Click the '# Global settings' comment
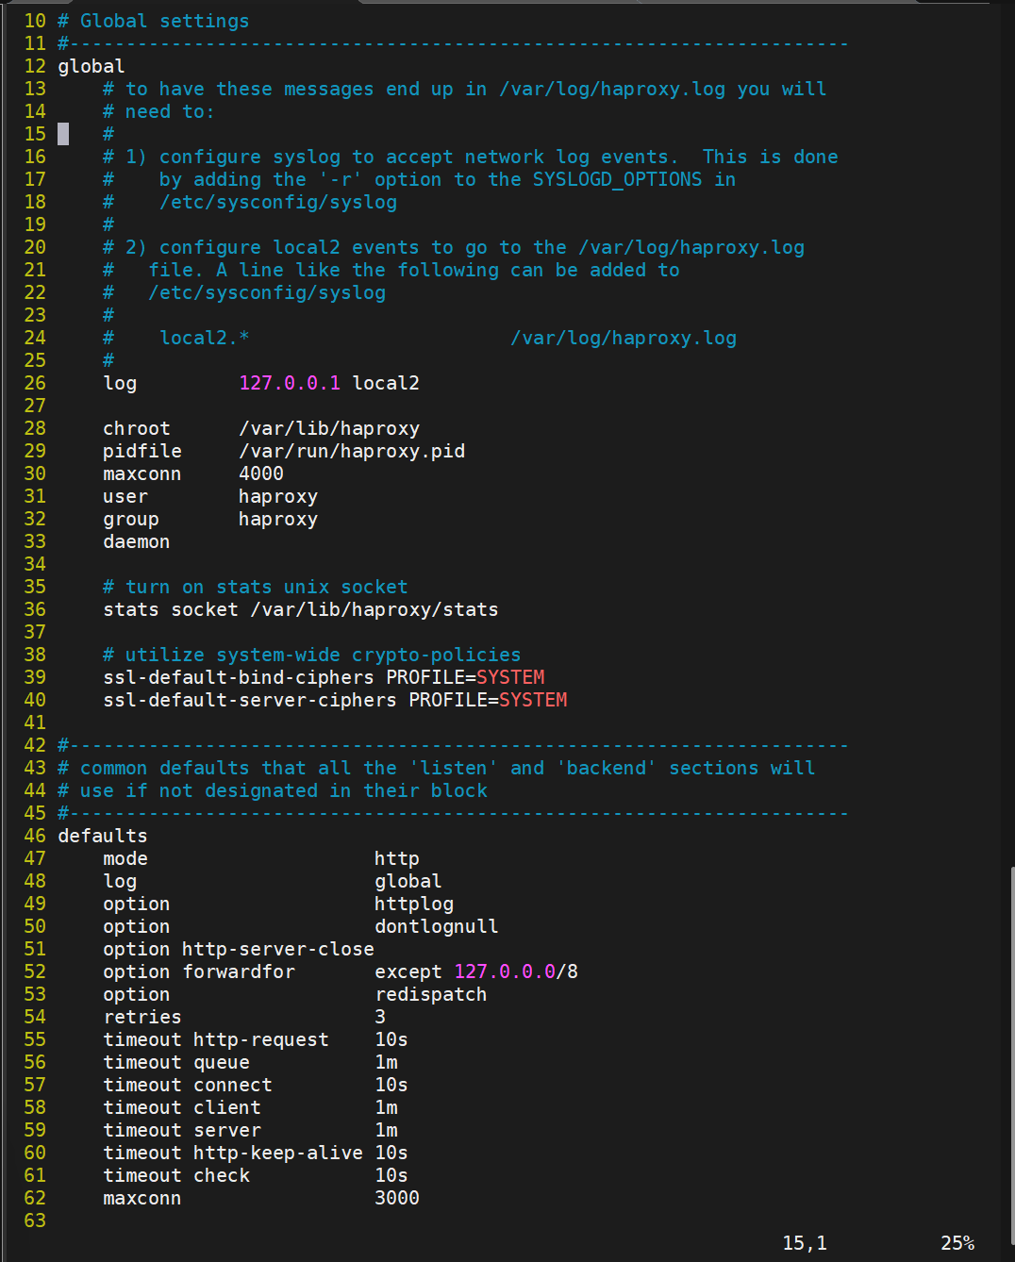The height and width of the screenshot is (1262, 1015). pyautogui.click(x=154, y=21)
